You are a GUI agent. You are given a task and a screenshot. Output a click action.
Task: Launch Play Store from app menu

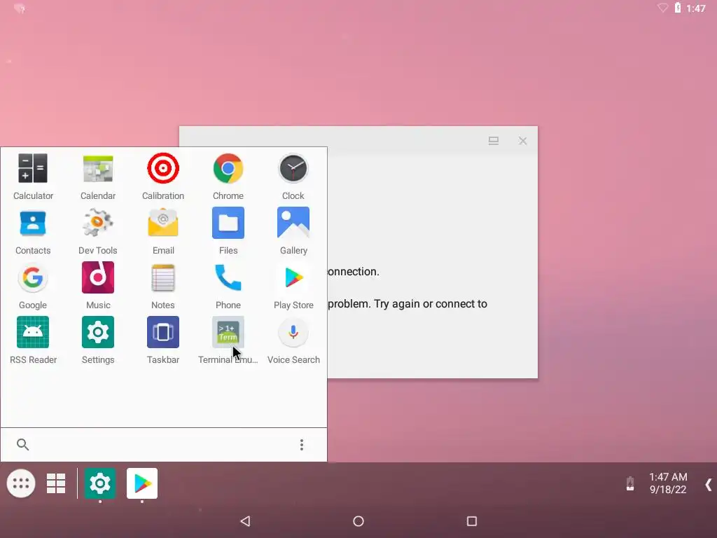(x=293, y=287)
